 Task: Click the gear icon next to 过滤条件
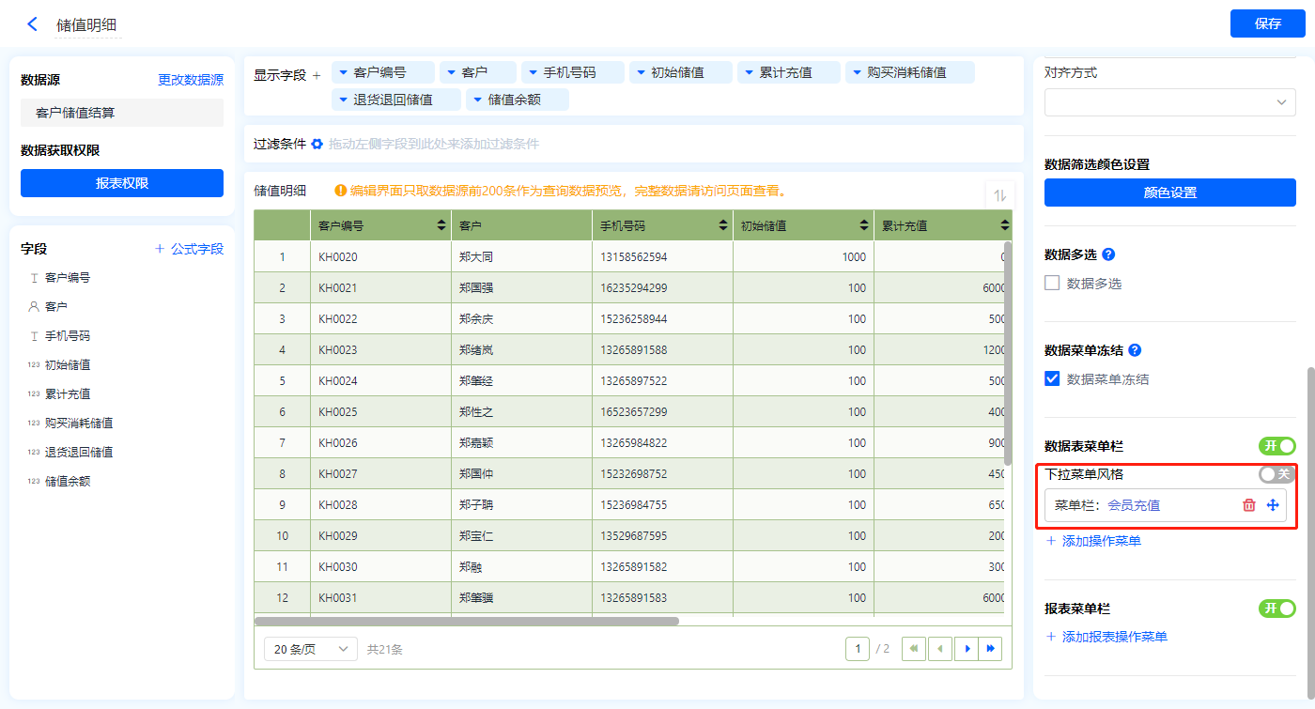tap(317, 144)
